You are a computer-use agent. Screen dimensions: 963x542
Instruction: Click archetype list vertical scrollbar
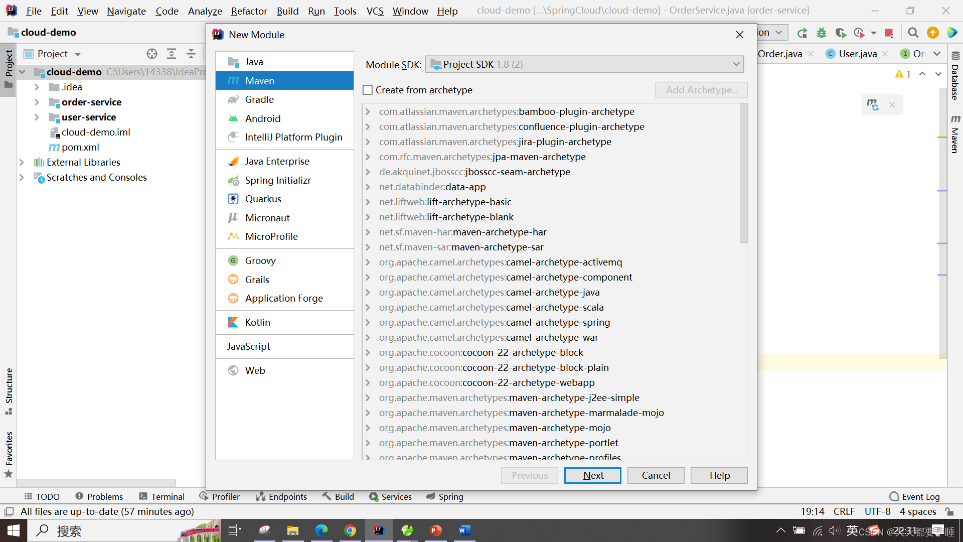click(744, 174)
